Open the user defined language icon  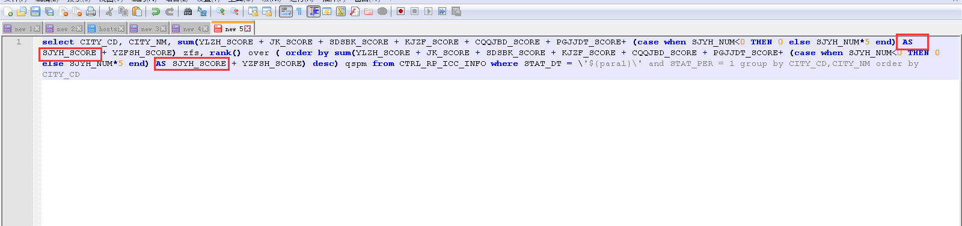tap(327, 11)
